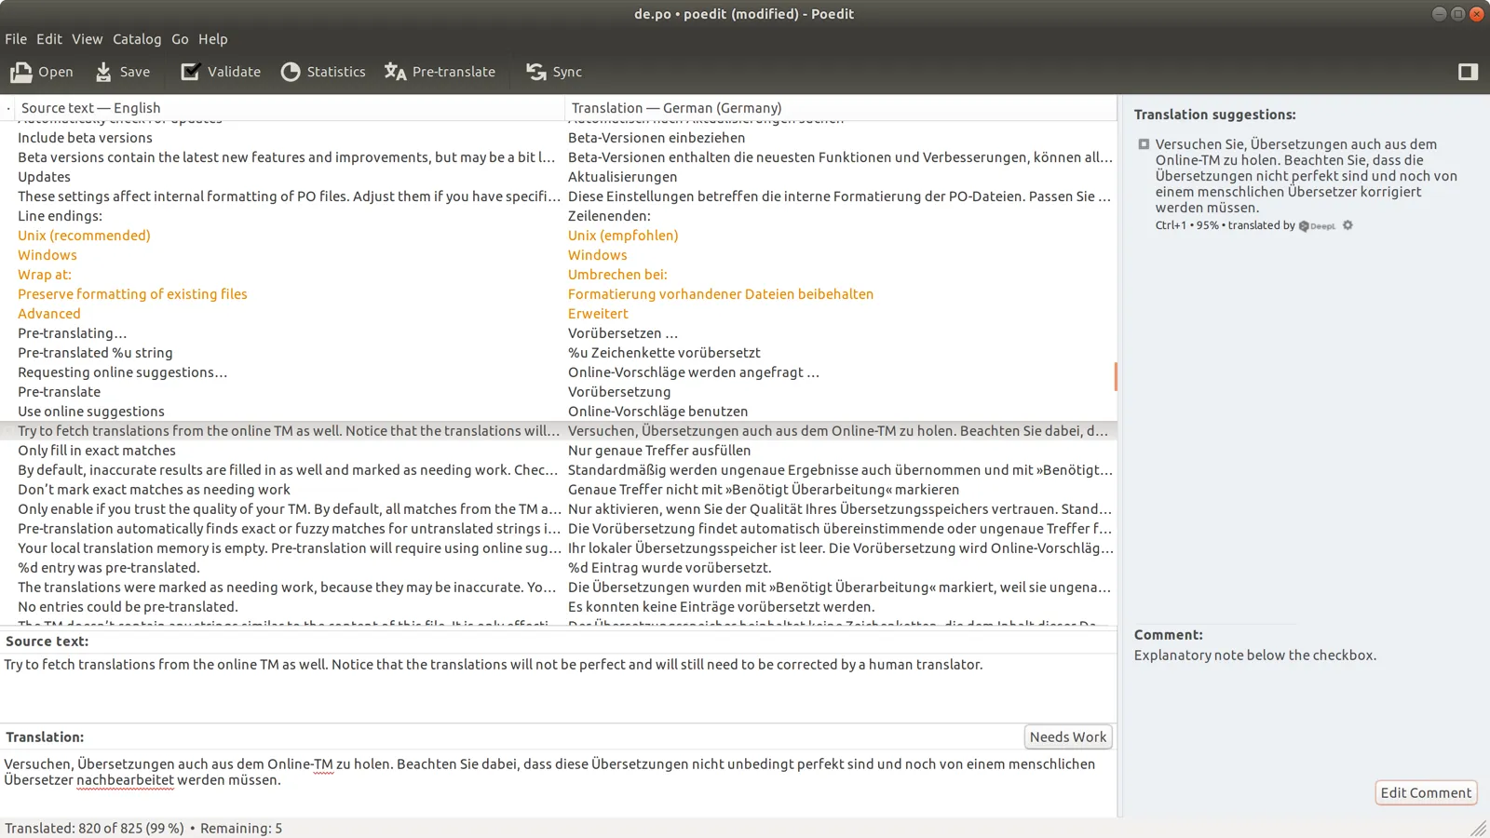
Task: Click the machine translation suggestion icon
Action: coord(1144,144)
